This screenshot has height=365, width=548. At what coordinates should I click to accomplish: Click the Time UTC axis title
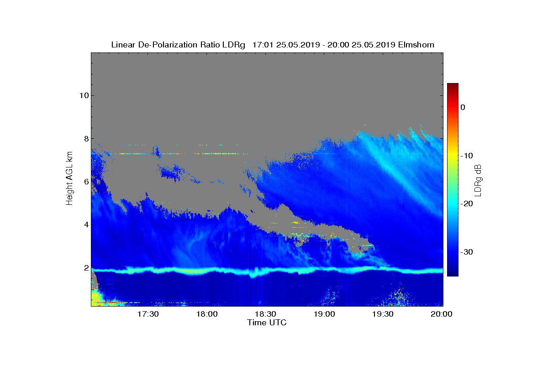pyautogui.click(x=267, y=323)
